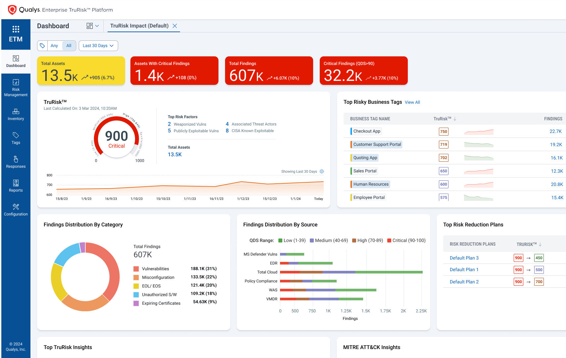Screen dimensions: 566x358
Task: Open Configuration tools in sidebar
Action: click(16, 210)
